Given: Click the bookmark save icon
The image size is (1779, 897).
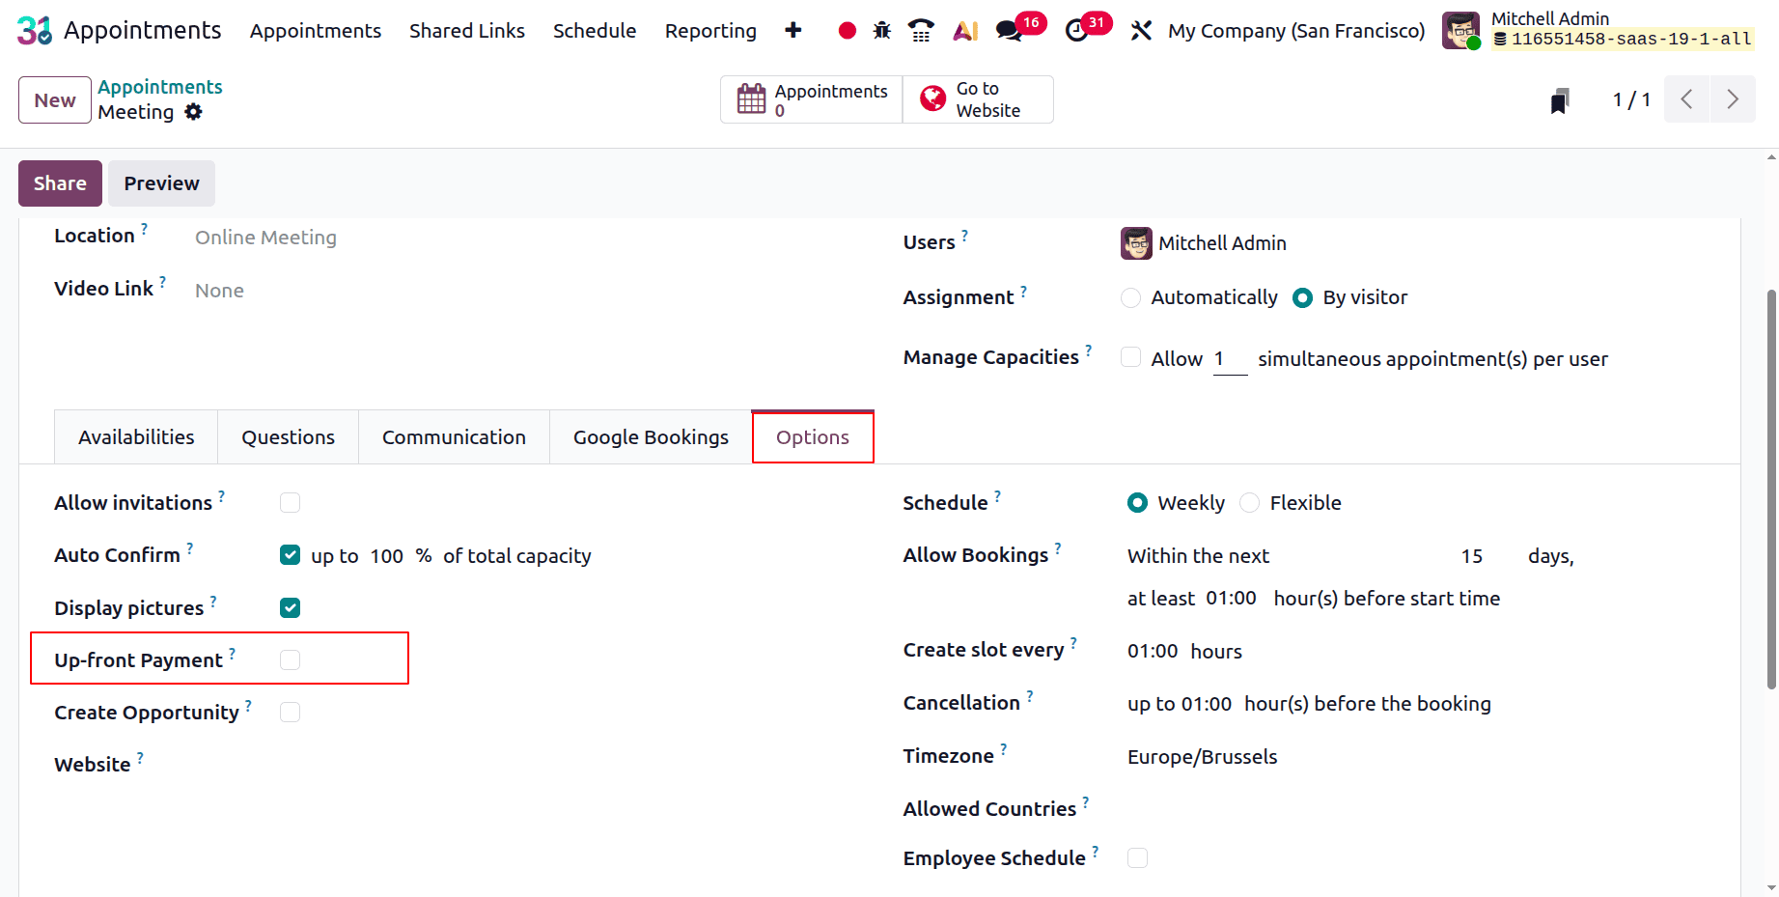Looking at the screenshot, I should pyautogui.click(x=1559, y=100).
